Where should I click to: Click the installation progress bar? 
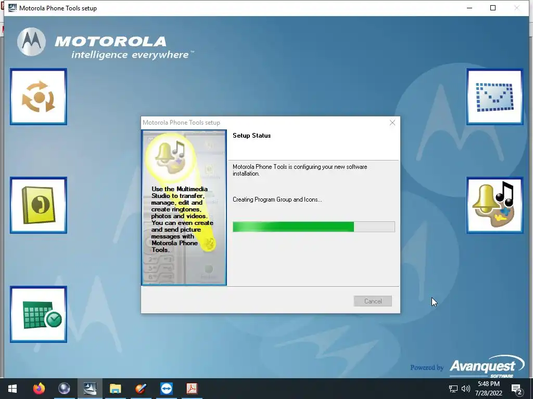tap(314, 227)
